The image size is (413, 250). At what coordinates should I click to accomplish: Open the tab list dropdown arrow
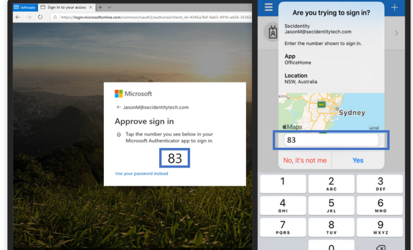click(109, 7)
